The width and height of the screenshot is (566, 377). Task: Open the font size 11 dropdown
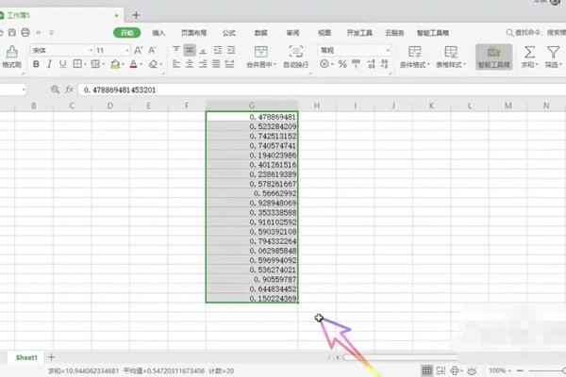[127, 51]
